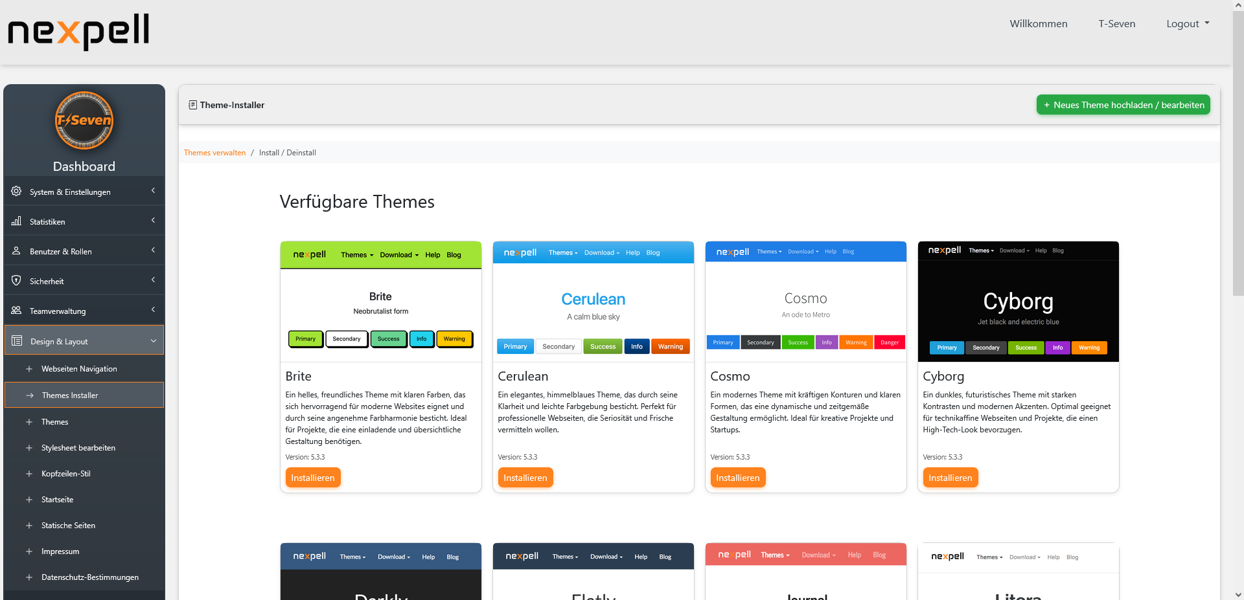The image size is (1244, 600).
Task: Click the plus icon beside Impressum
Action: point(29,551)
